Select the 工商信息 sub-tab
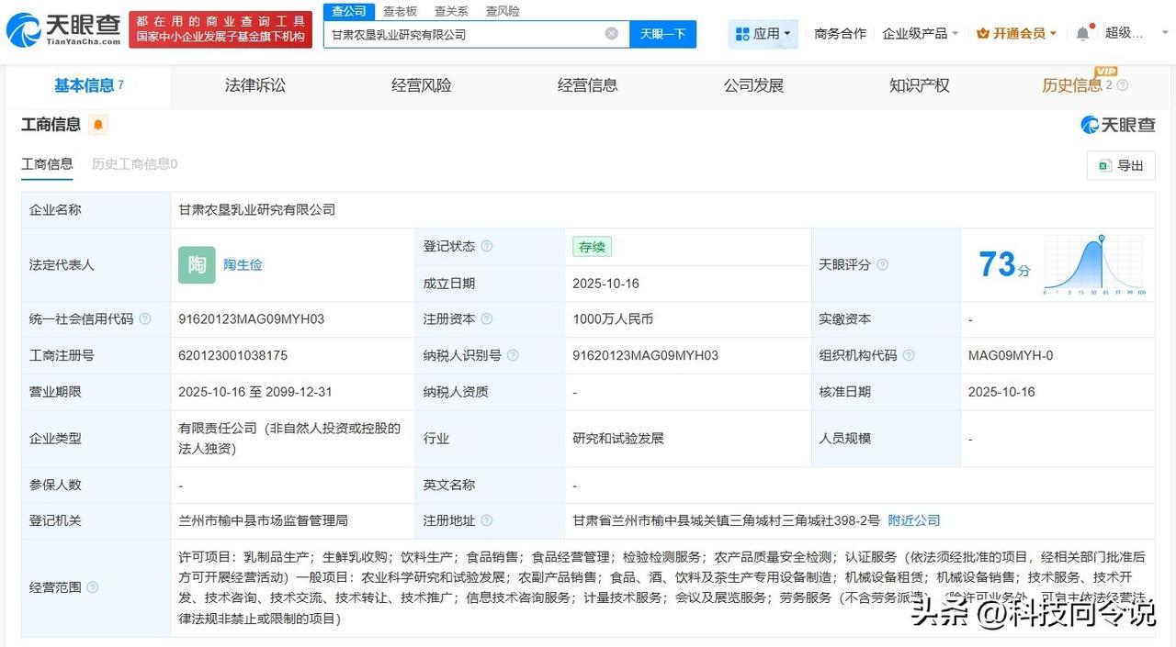The image size is (1176, 647). (x=47, y=164)
